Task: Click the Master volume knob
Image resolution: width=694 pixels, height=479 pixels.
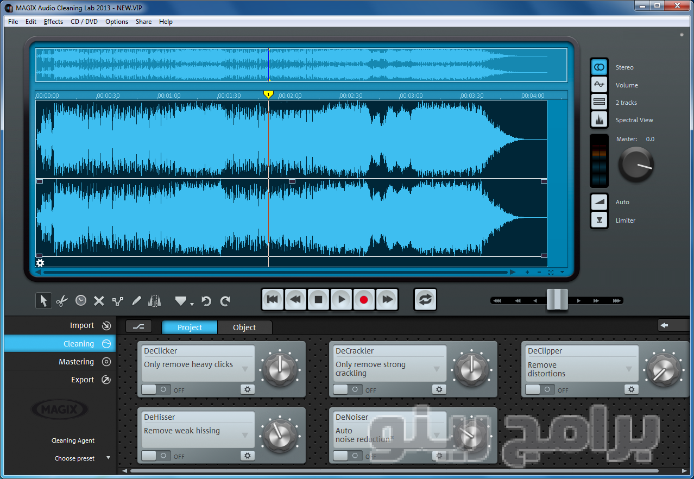Action: coord(636,164)
